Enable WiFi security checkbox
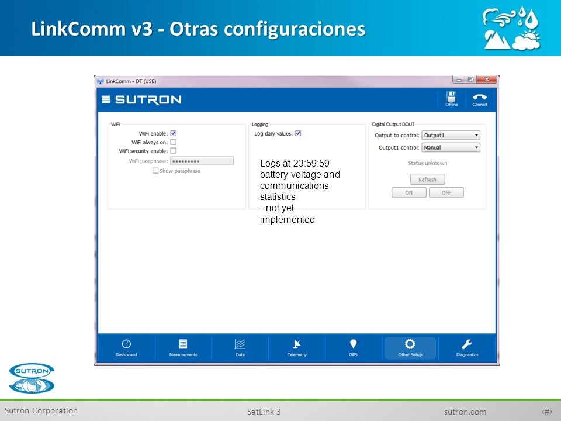This screenshot has height=421, width=561. [x=173, y=151]
